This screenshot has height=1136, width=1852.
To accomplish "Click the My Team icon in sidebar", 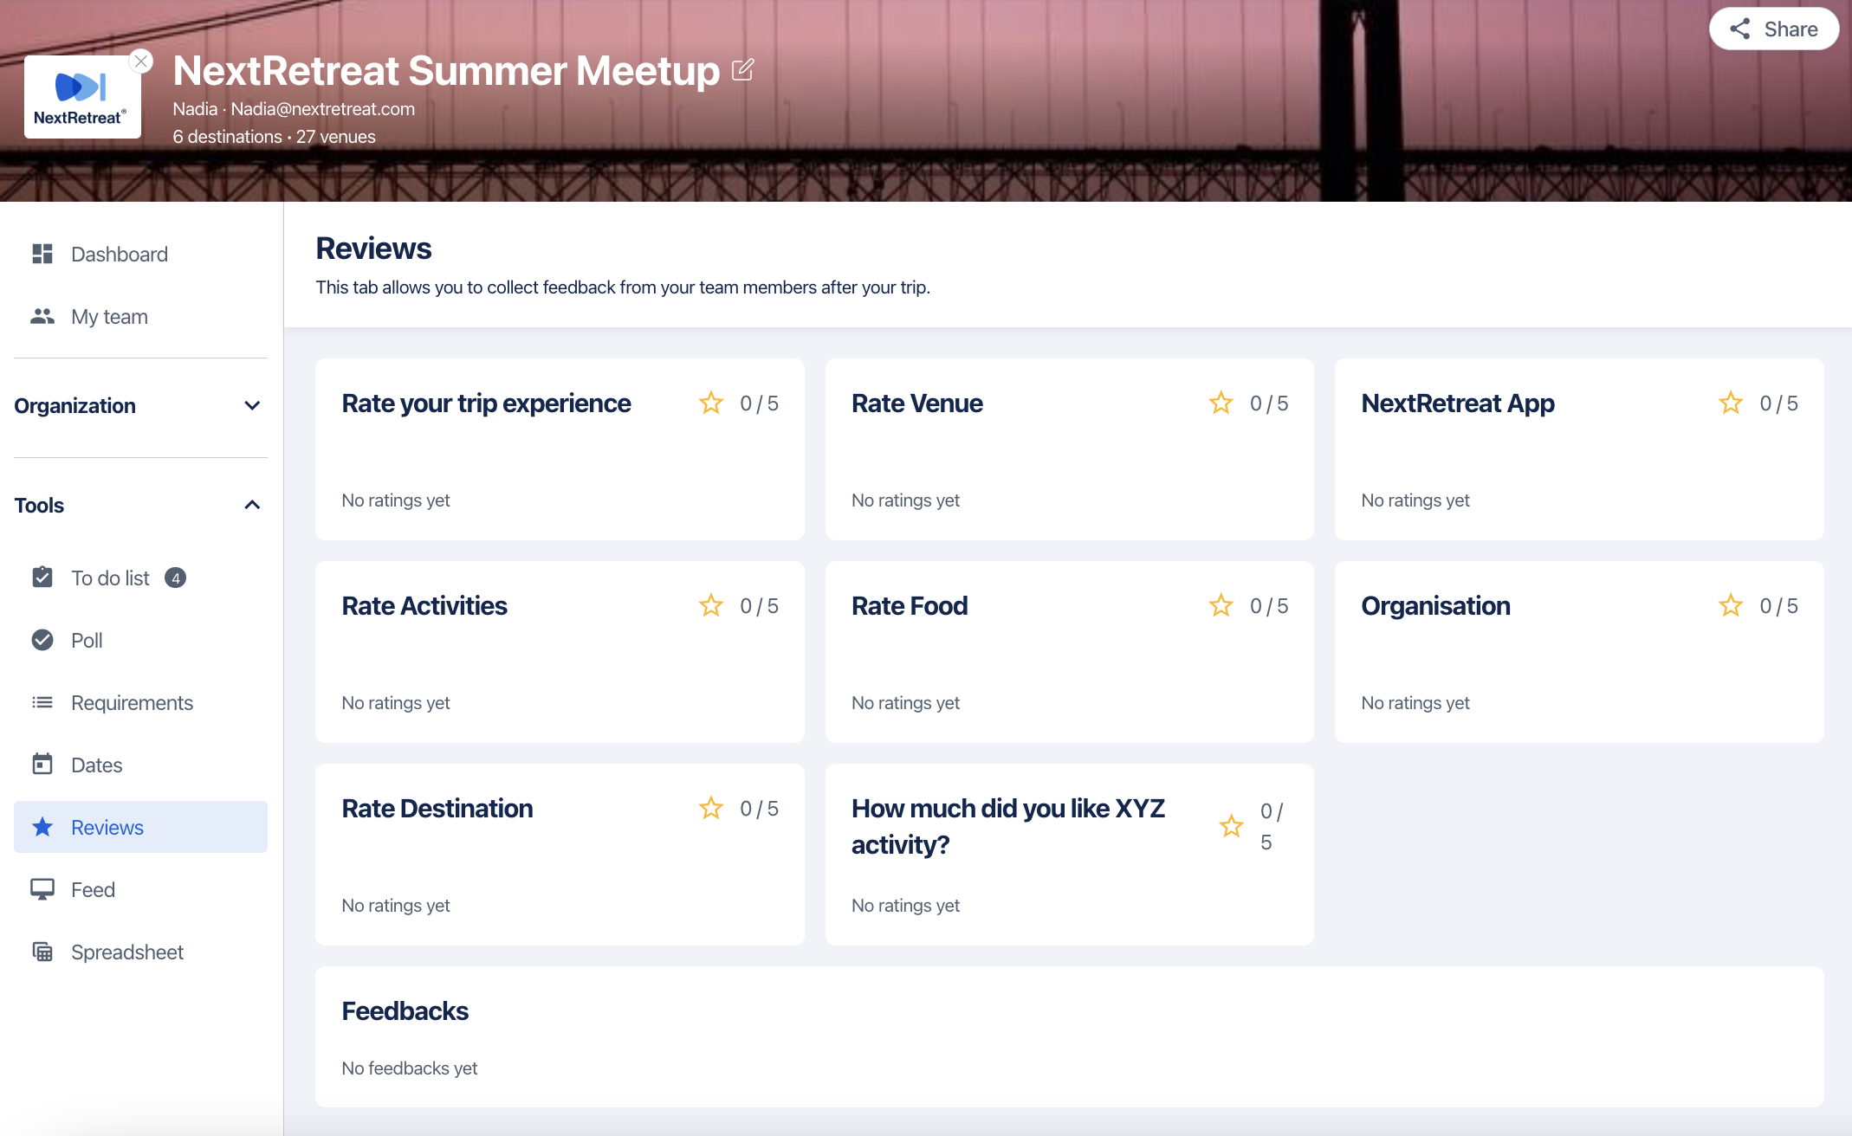I will 42,316.
